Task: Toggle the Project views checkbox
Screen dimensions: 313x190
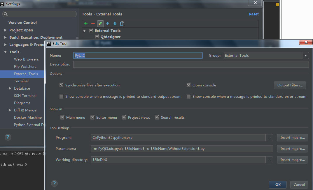Action: click(x=124, y=117)
